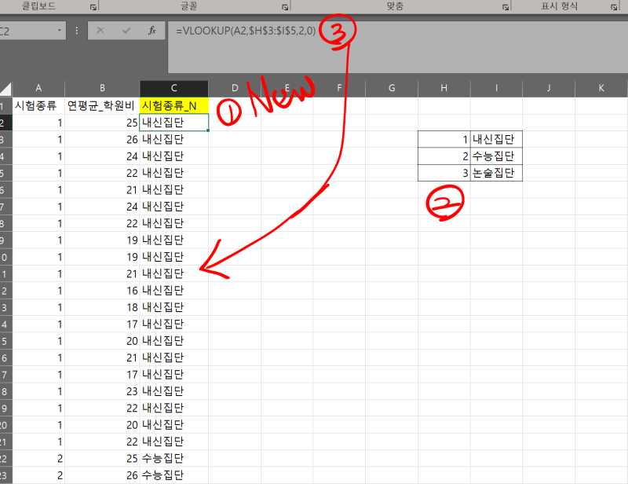Cancel the formula entry with X icon
This screenshot has height=484, width=628.
[x=100, y=31]
